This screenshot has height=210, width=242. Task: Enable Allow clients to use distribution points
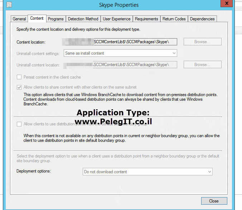pyautogui.click(x=19, y=124)
